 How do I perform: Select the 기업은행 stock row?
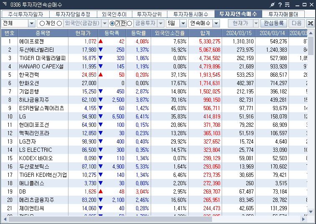154,91
